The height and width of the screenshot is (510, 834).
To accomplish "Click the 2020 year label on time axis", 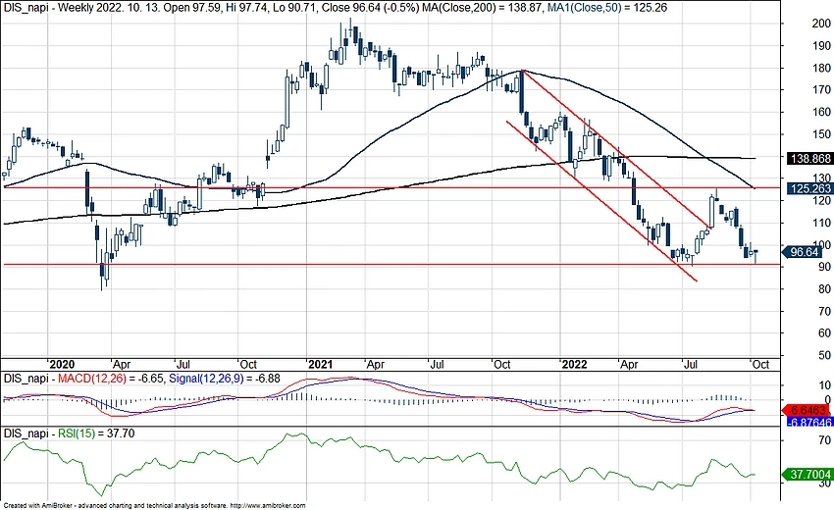I will (61, 364).
